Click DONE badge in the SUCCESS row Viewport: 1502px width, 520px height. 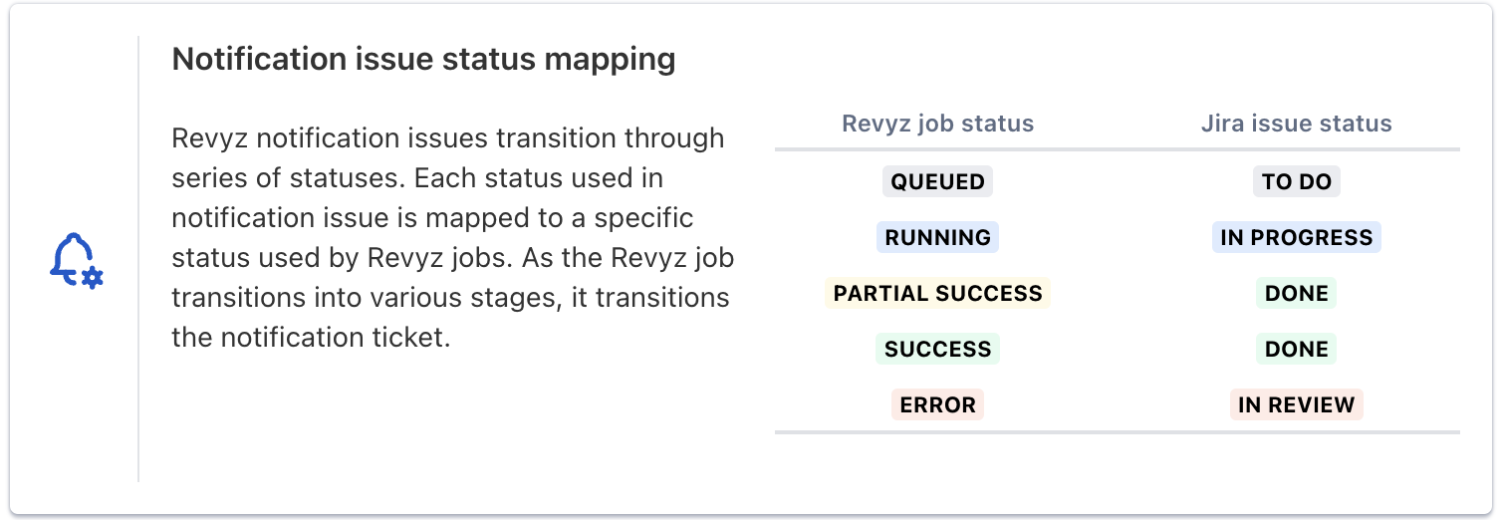pos(1296,349)
